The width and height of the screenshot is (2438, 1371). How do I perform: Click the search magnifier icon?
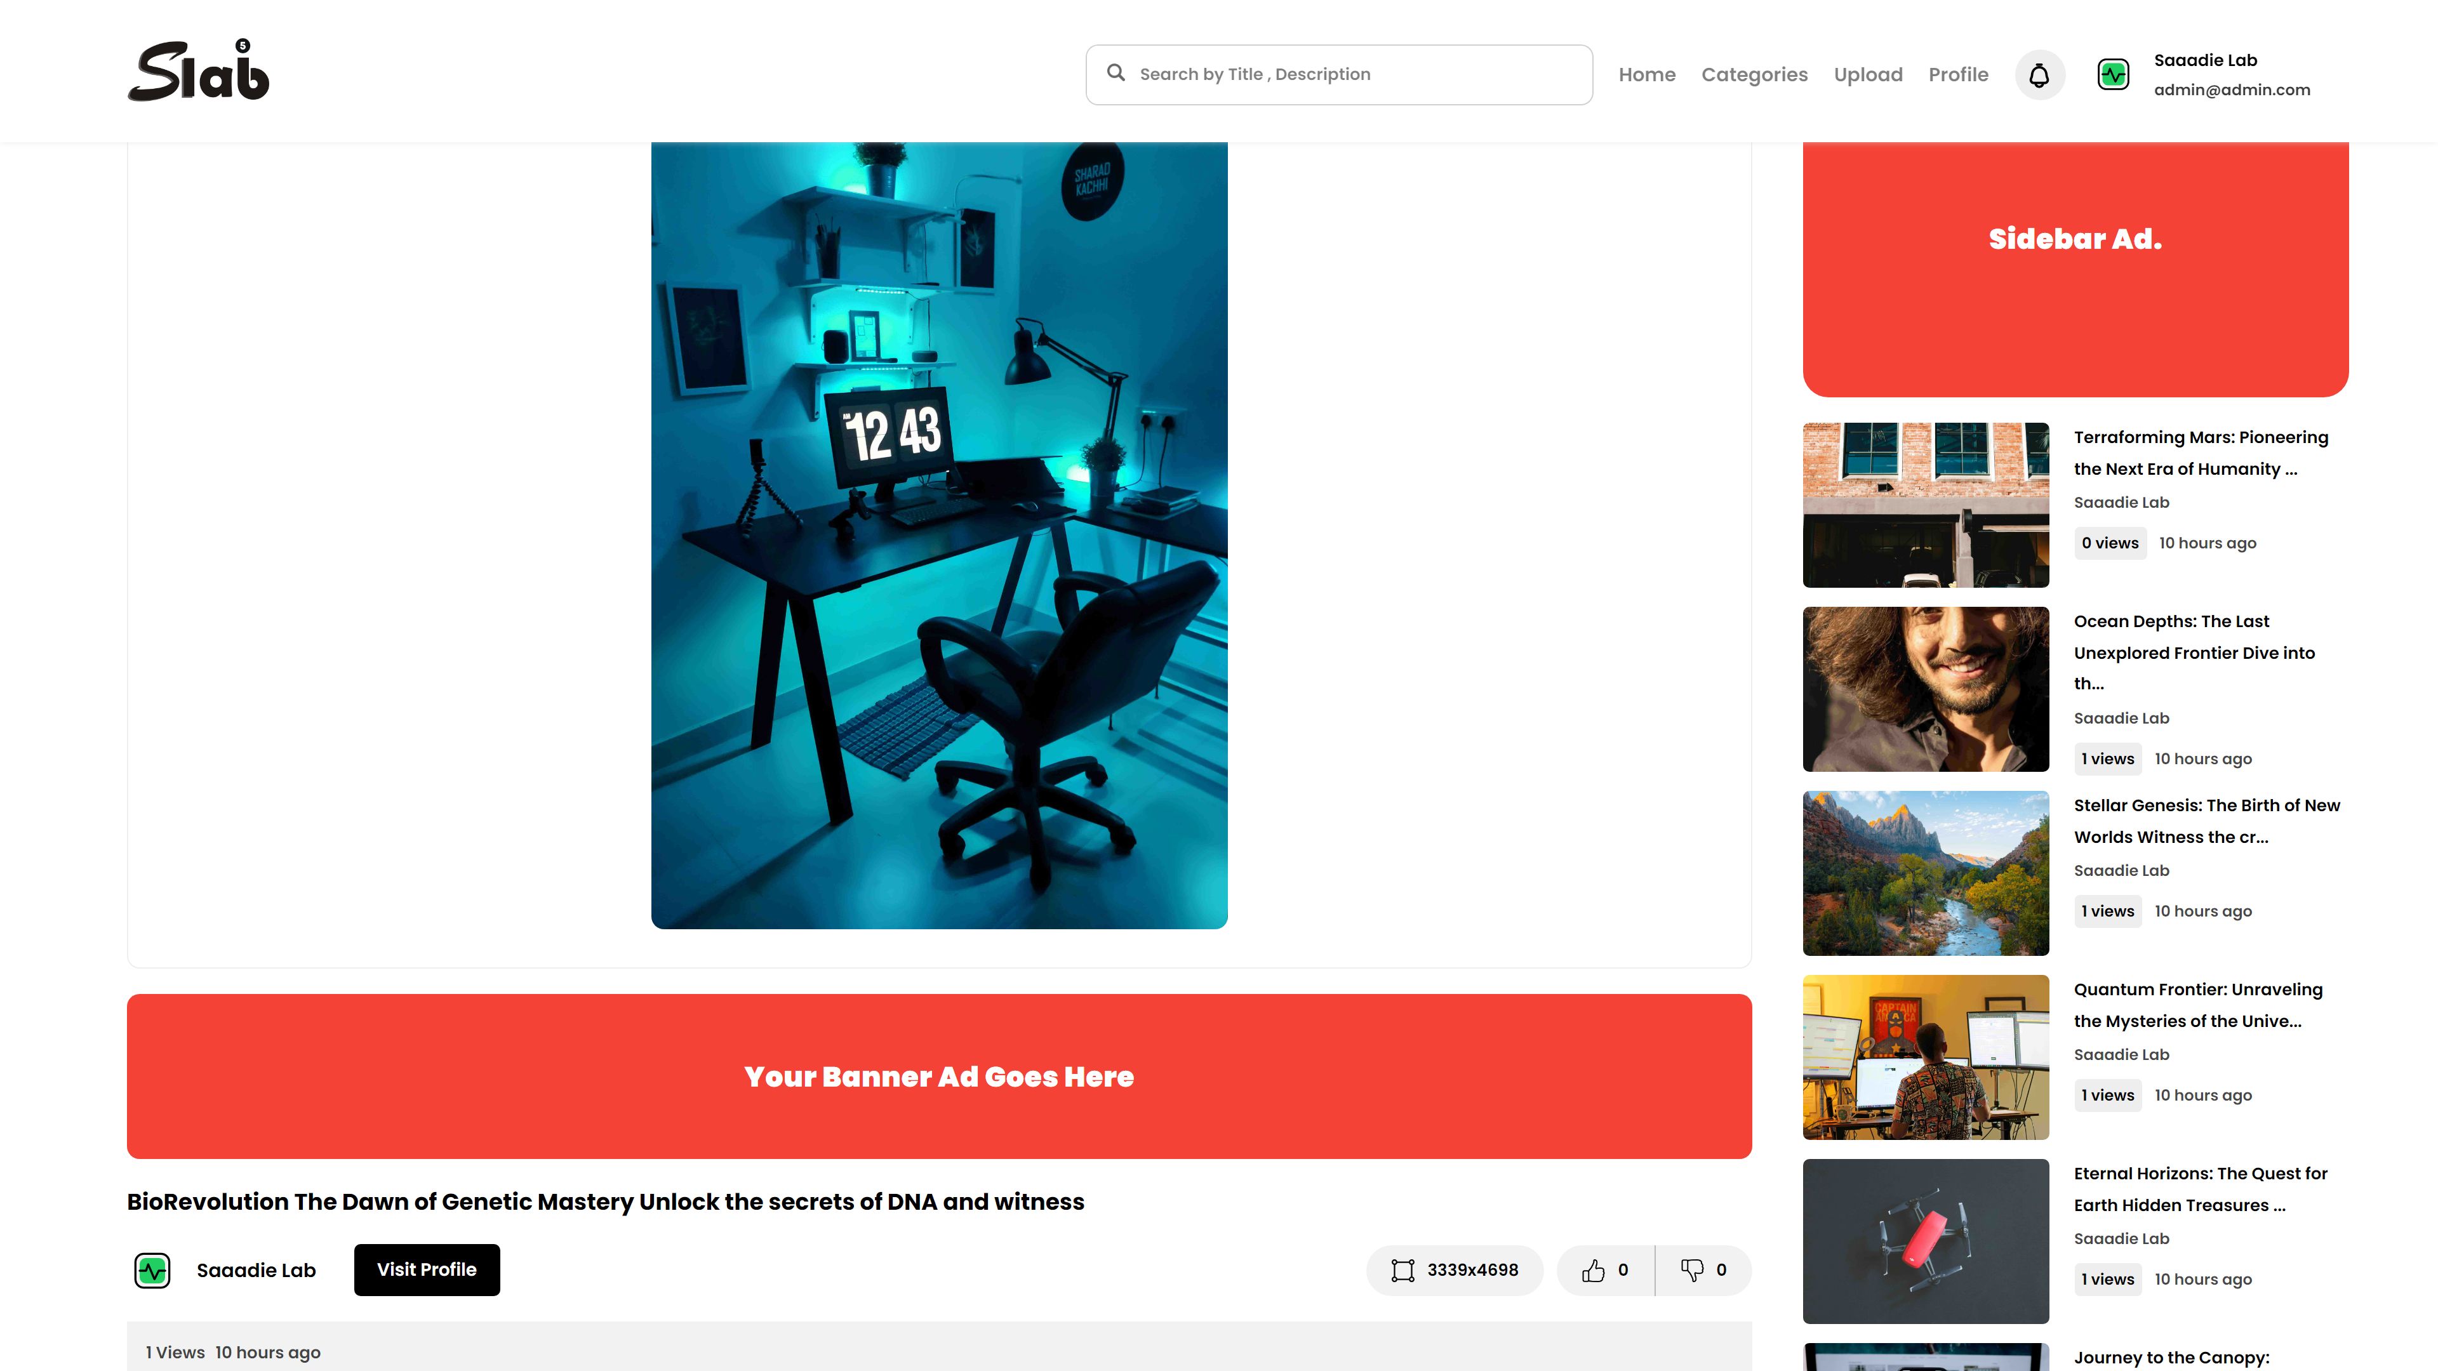coord(1116,73)
